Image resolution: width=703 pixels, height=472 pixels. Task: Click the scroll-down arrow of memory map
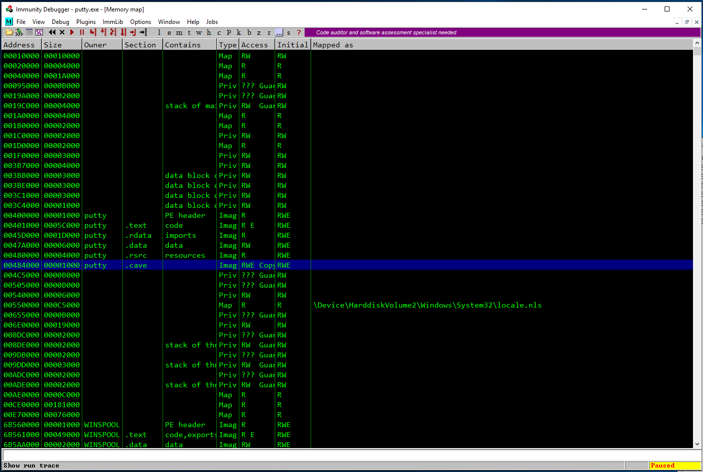coord(697,444)
